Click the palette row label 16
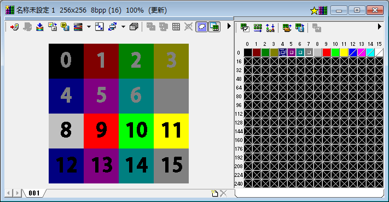The height and width of the screenshot is (202, 389). click(x=239, y=62)
